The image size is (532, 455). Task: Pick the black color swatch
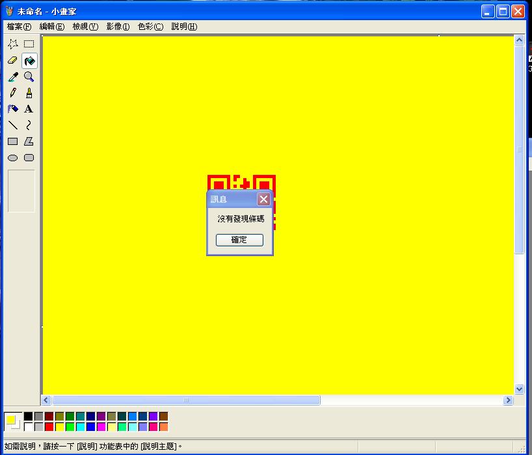(29, 417)
